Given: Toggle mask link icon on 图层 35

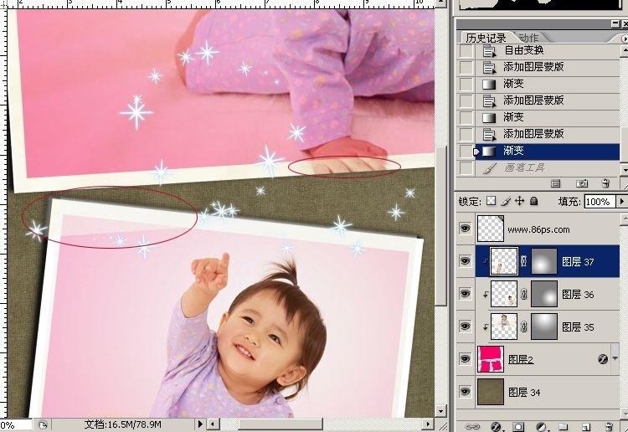Looking at the screenshot, I should pyautogui.click(x=524, y=327).
